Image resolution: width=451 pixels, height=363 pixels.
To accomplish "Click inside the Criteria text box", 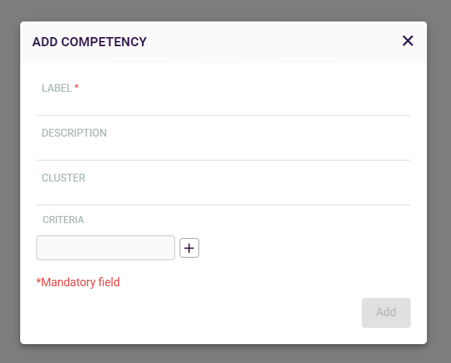I will (105, 248).
